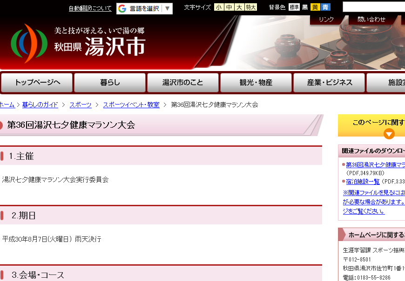The width and height of the screenshot is (405, 281).
Task: Click the 電話:0183-55-8286 phone text
Action: point(366,278)
